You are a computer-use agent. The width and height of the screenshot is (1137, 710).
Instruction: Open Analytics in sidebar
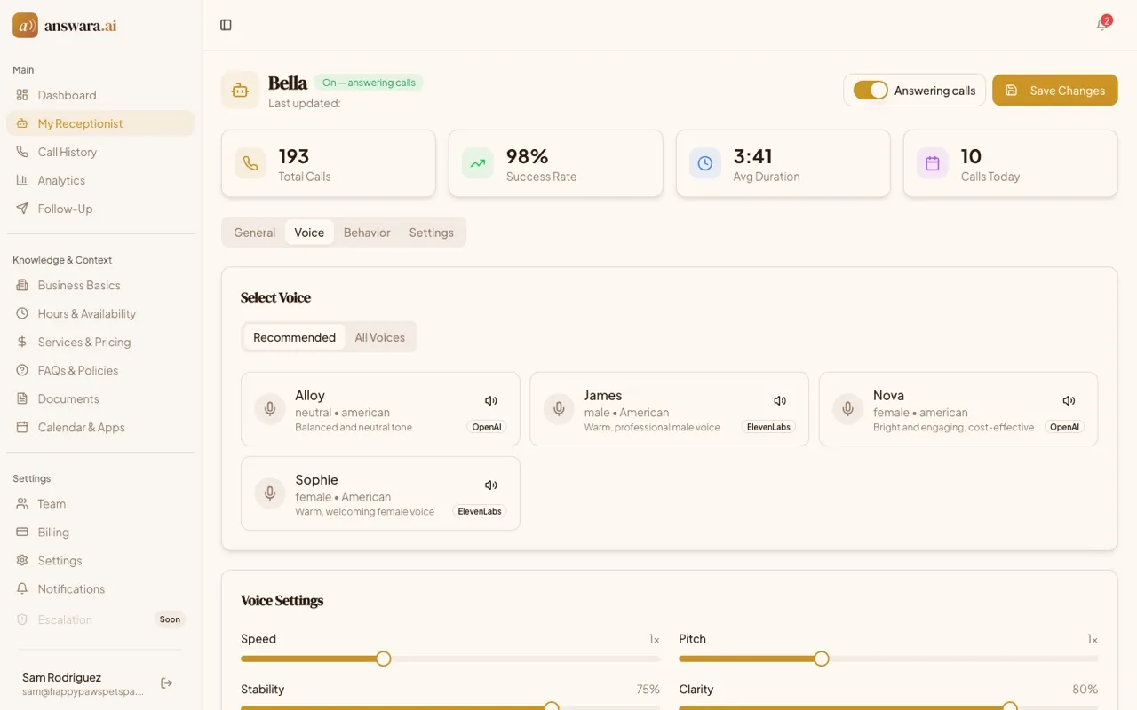[x=100, y=180]
